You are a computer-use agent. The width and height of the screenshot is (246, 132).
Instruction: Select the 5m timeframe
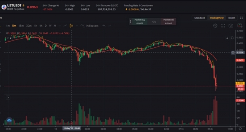click(x=14, y=26)
